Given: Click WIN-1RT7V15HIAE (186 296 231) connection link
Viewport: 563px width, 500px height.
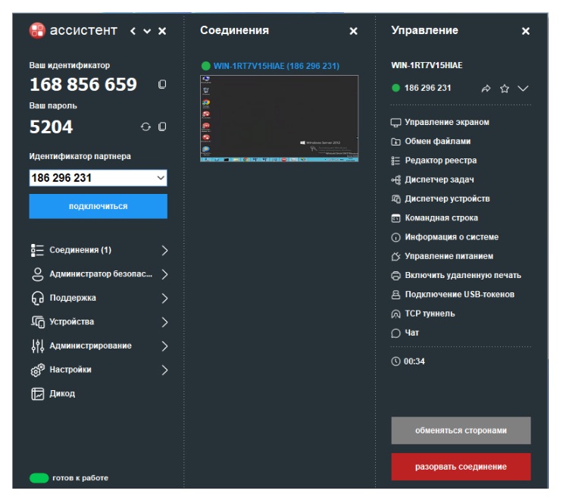Looking at the screenshot, I should (276, 66).
